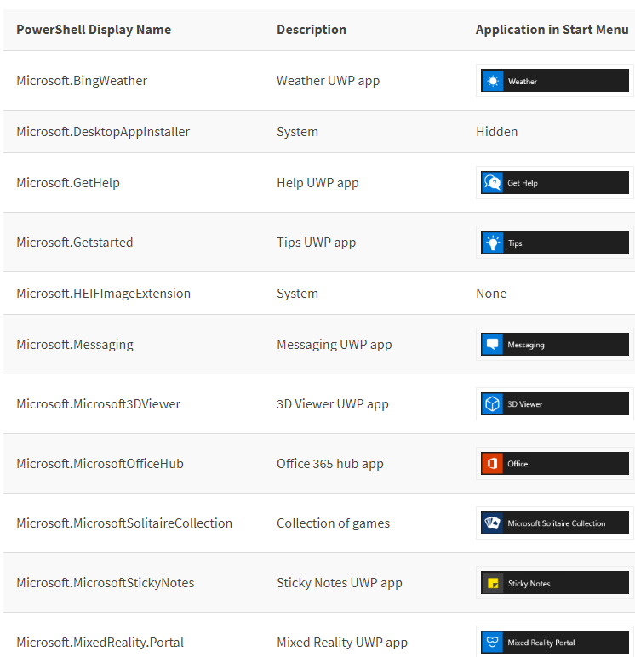Click the 'None' start menu value
Screen dimensions: 635x657
point(491,294)
